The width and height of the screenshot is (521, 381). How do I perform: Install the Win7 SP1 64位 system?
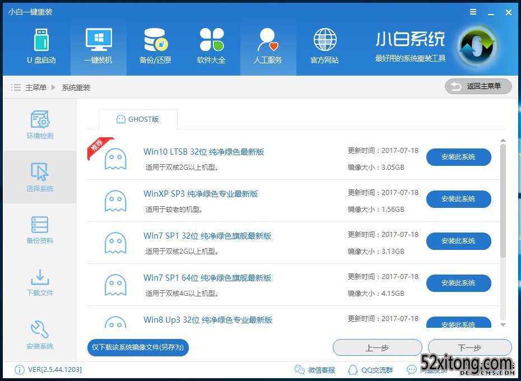point(458,283)
